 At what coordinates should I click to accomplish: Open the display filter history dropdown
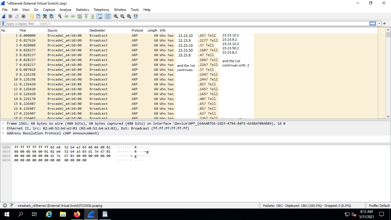pyautogui.click(x=379, y=23)
